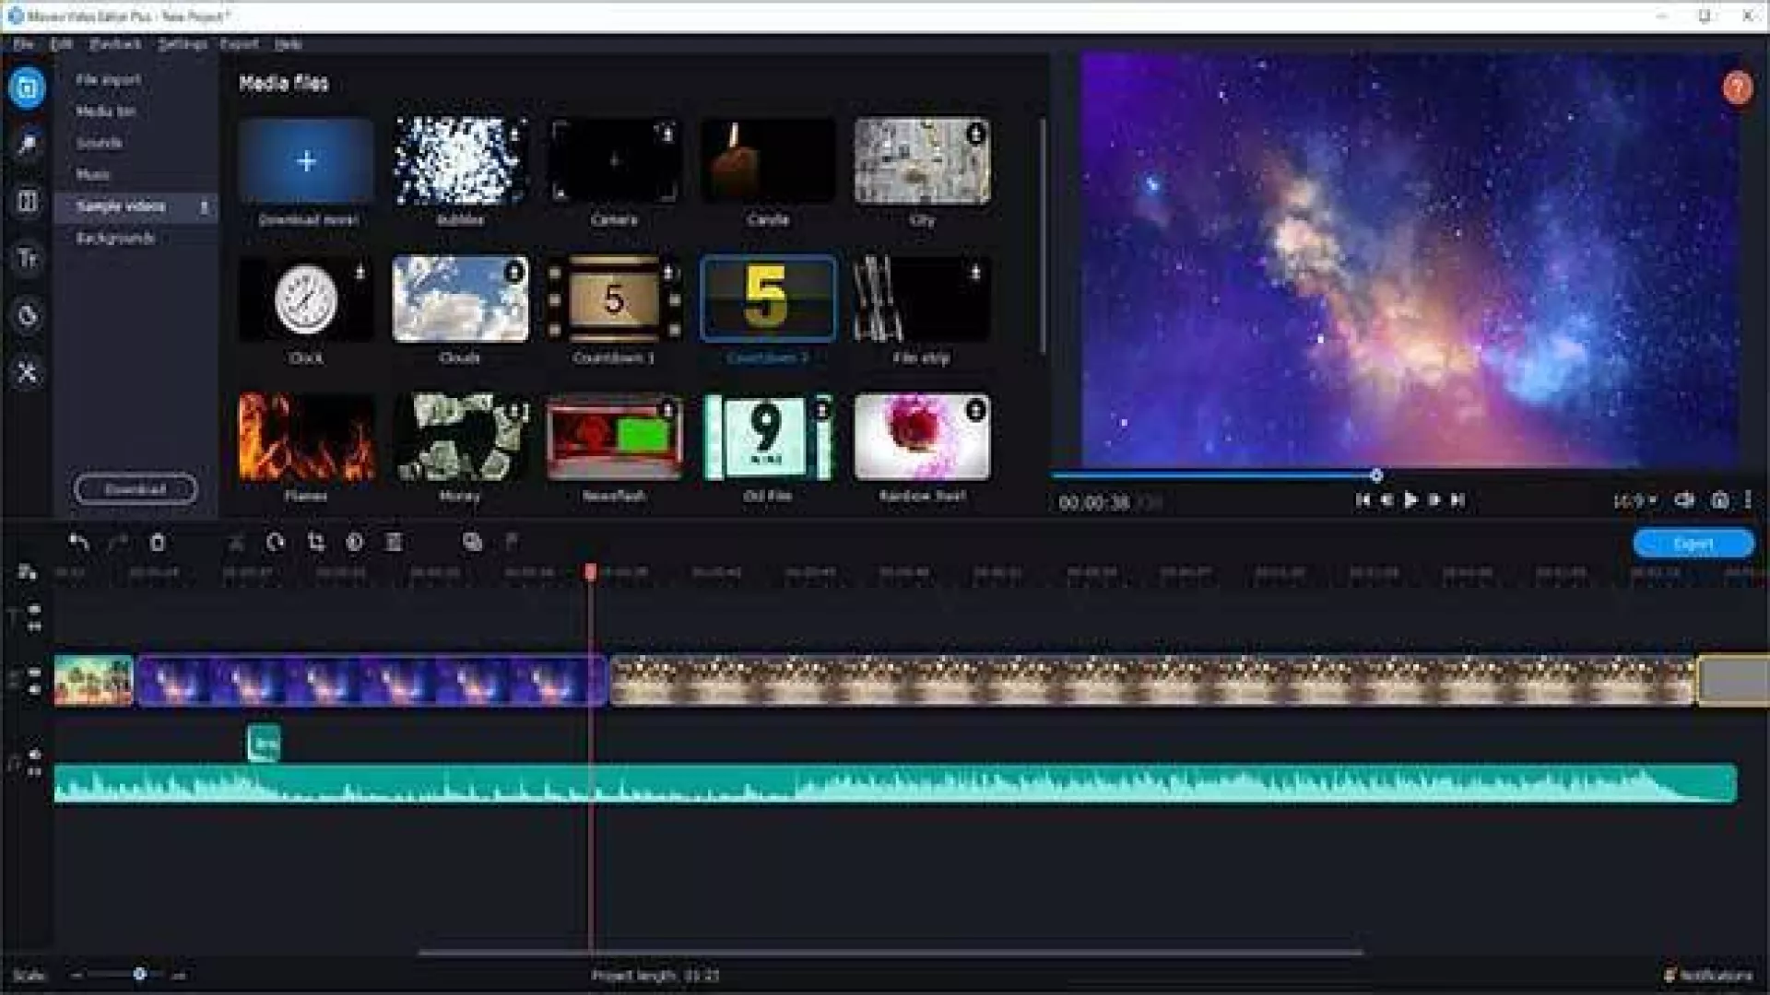Mute the audio track speaker toggle
This screenshot has width=1770, height=995.
(35, 755)
